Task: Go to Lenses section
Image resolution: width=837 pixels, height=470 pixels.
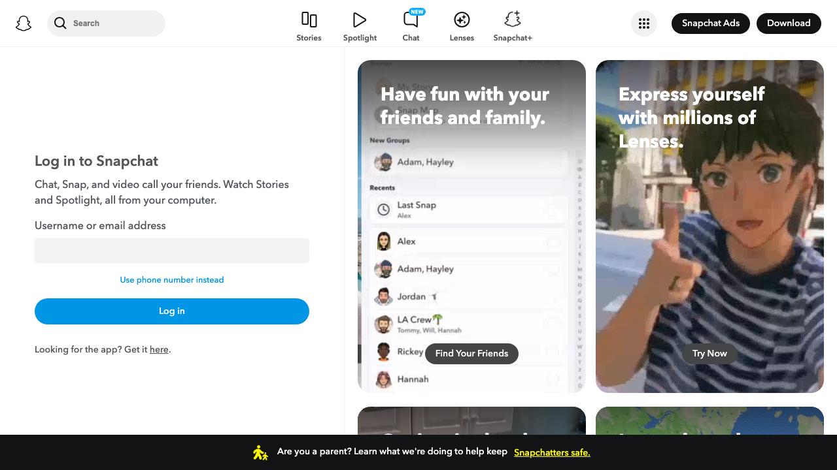Action: coord(462,27)
